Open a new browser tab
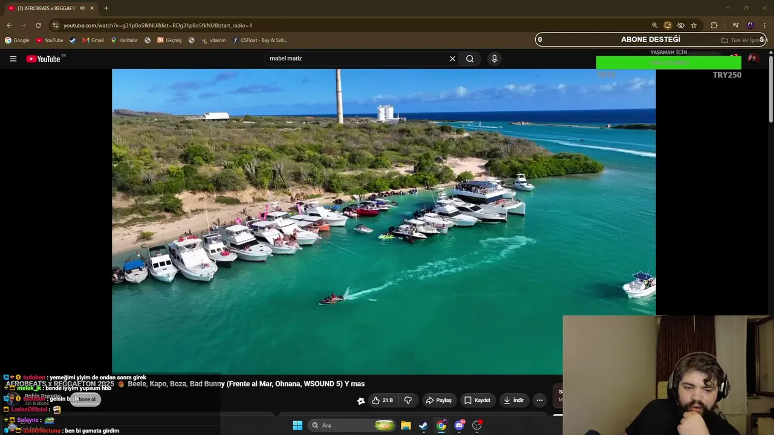Image resolution: width=774 pixels, height=435 pixels. click(x=106, y=8)
